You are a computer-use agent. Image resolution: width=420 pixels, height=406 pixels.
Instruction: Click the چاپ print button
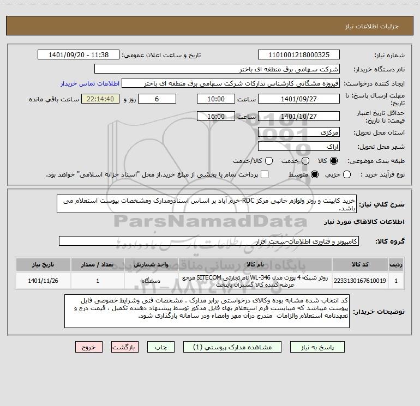coord(161,347)
